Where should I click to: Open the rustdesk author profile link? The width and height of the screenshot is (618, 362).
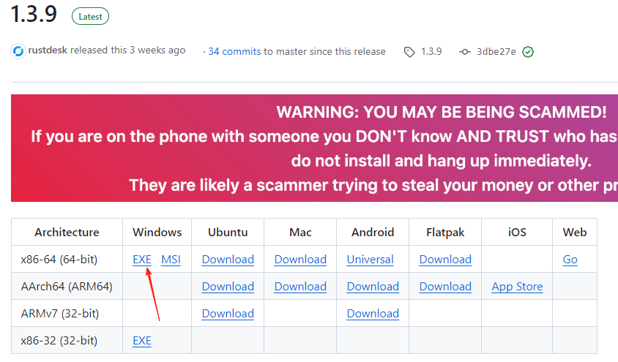(x=48, y=51)
